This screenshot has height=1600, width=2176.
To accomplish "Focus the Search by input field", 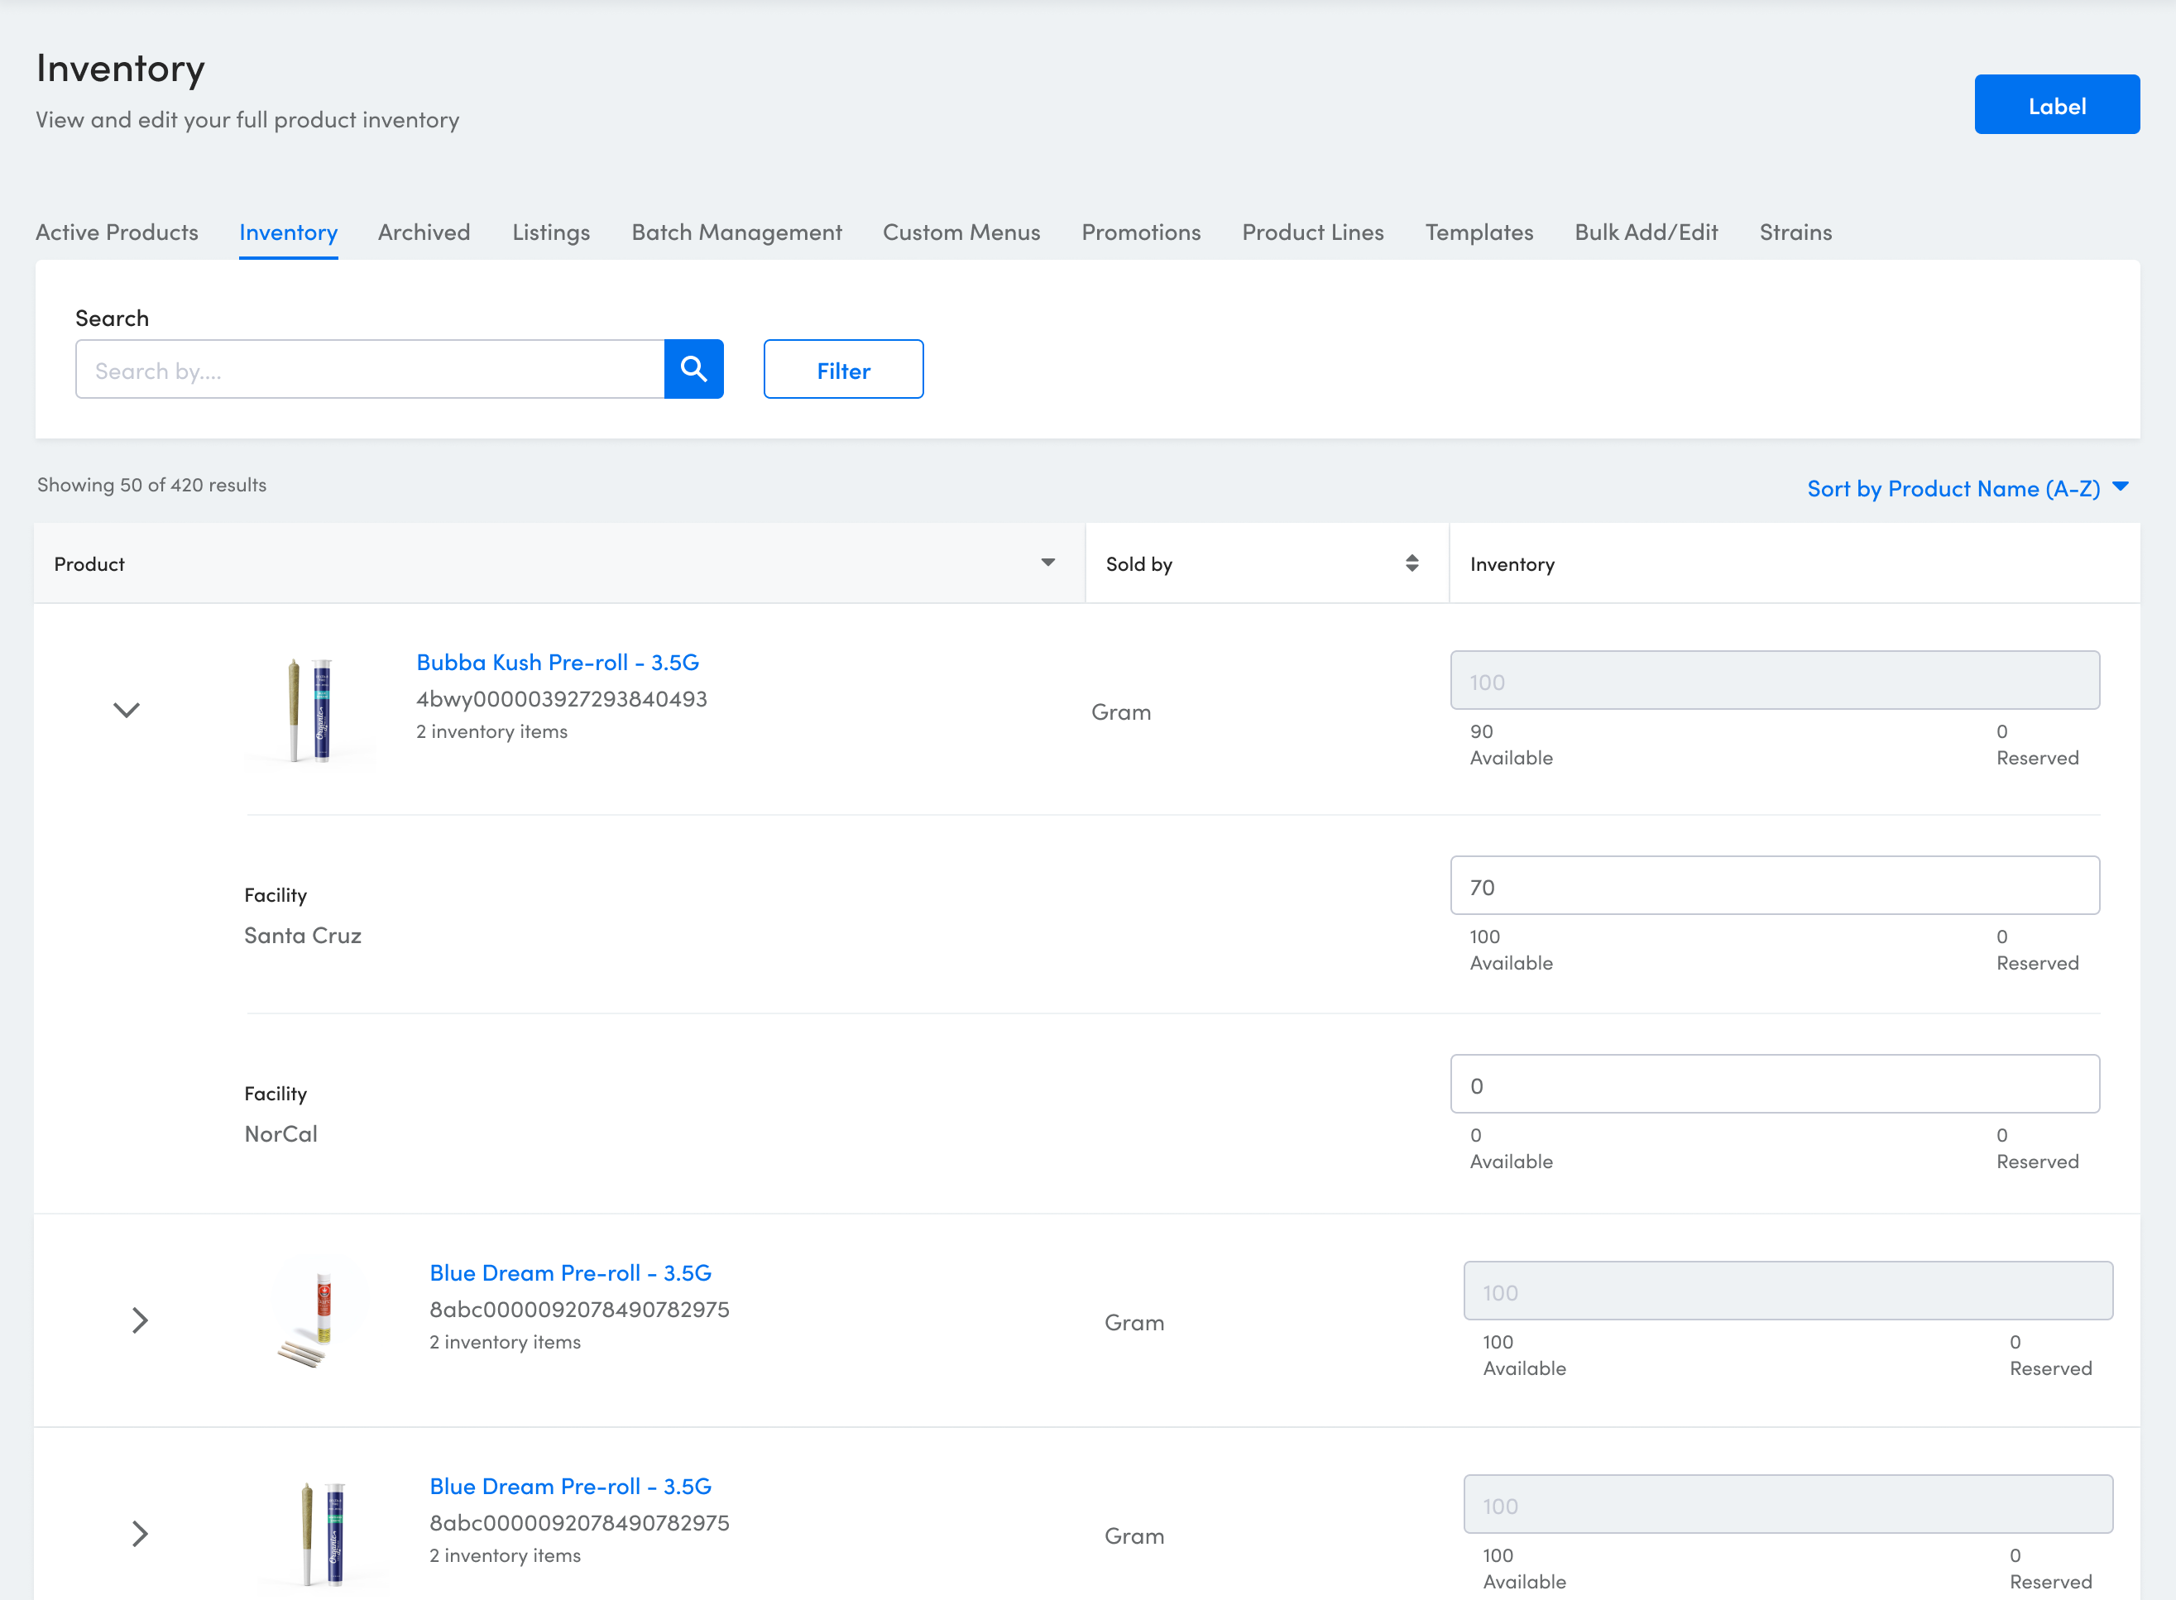I will (x=370, y=369).
